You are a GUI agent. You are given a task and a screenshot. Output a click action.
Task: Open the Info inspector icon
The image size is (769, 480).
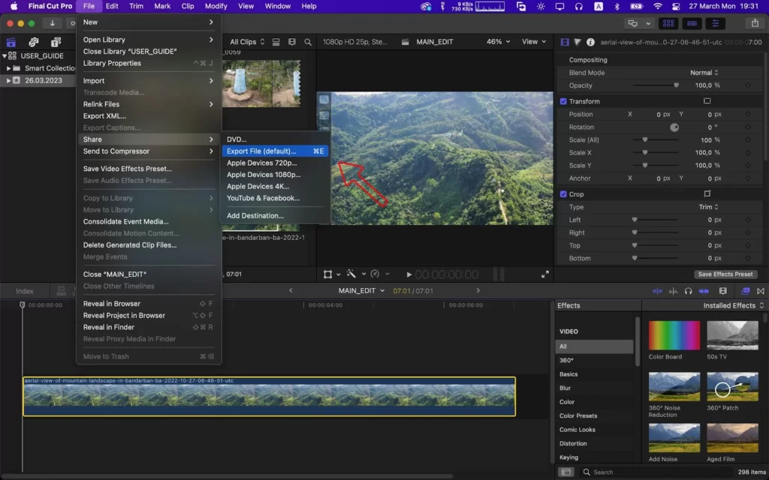tap(590, 42)
